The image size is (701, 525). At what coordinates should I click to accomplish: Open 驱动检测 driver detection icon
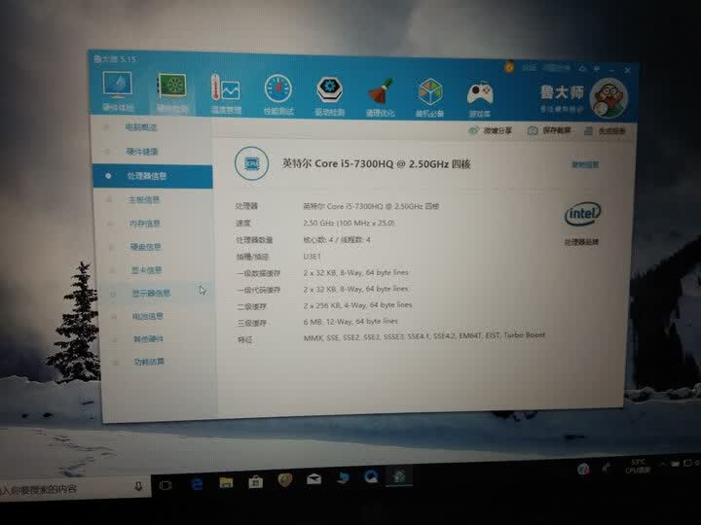pos(329,95)
